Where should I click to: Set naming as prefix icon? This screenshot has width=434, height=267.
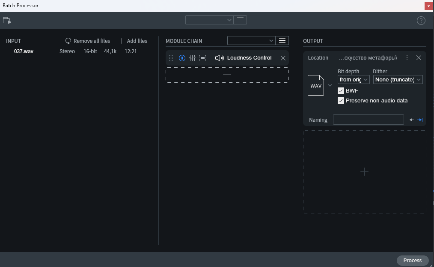411,120
